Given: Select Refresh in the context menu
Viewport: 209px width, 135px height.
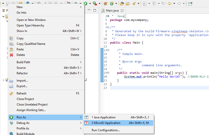Looking at the screenshot, I should tap(21, 93).
